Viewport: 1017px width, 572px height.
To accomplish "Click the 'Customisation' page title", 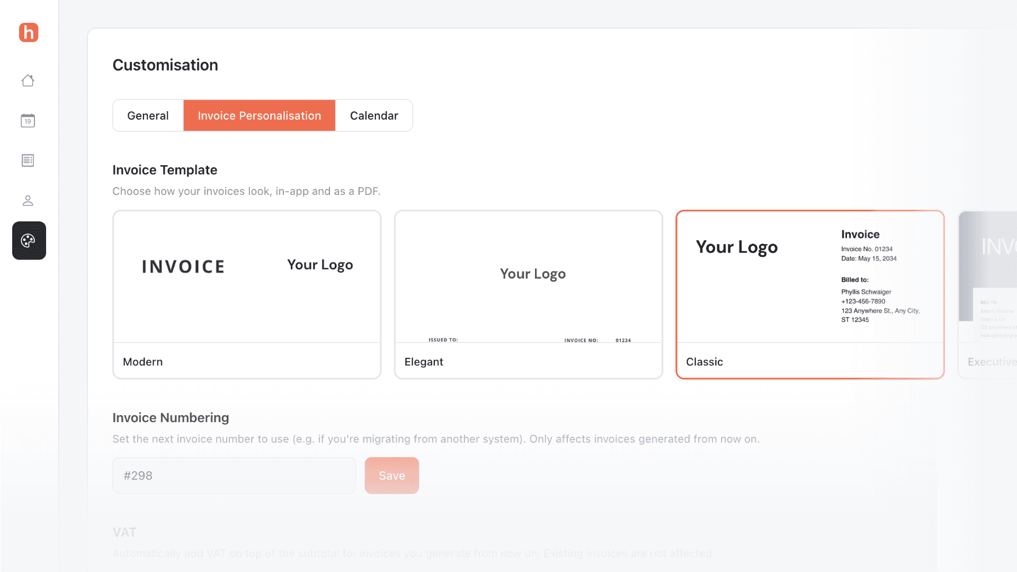I will coord(165,65).
